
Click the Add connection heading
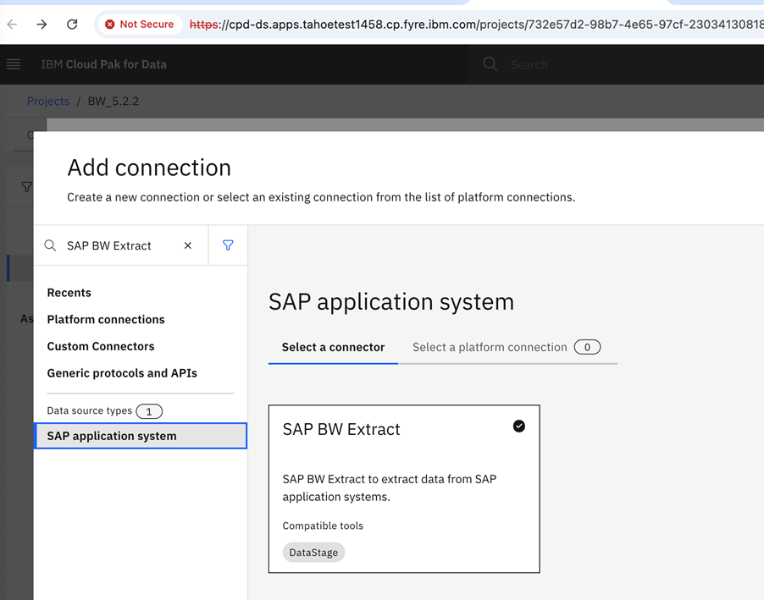pos(149,168)
